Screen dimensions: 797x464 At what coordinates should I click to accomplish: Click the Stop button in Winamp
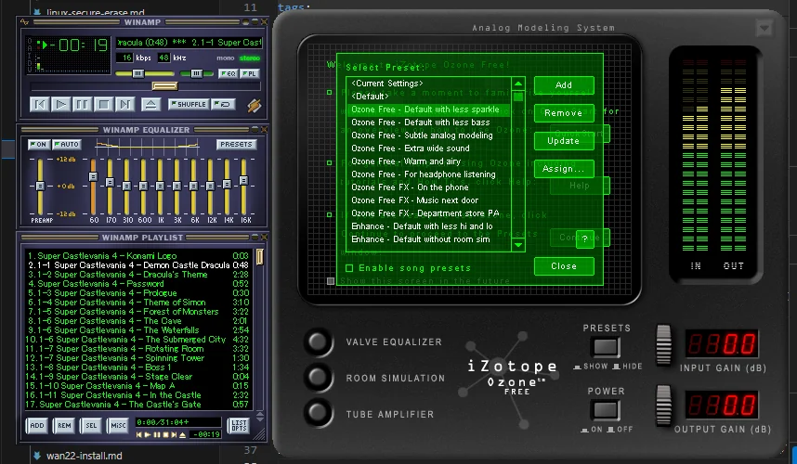tap(103, 104)
